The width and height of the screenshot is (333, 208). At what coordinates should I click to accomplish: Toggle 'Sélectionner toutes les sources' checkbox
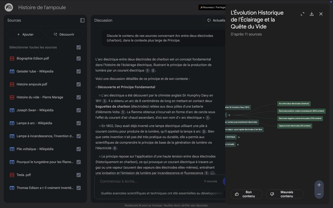click(79, 47)
